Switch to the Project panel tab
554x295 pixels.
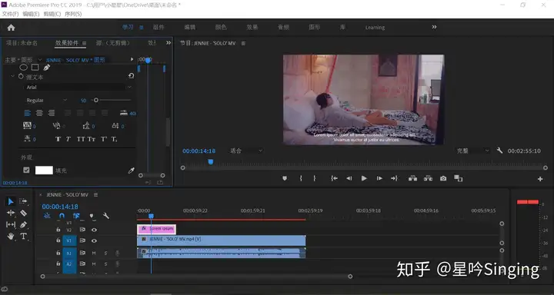coord(22,43)
